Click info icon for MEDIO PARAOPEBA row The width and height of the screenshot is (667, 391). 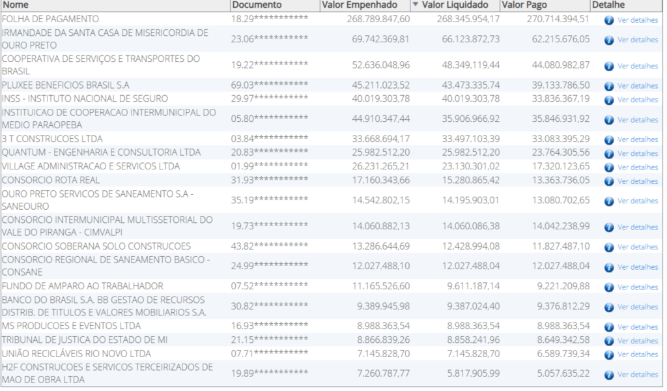[x=609, y=120]
